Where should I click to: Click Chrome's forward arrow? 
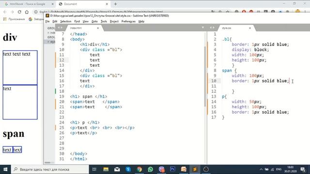12,12
